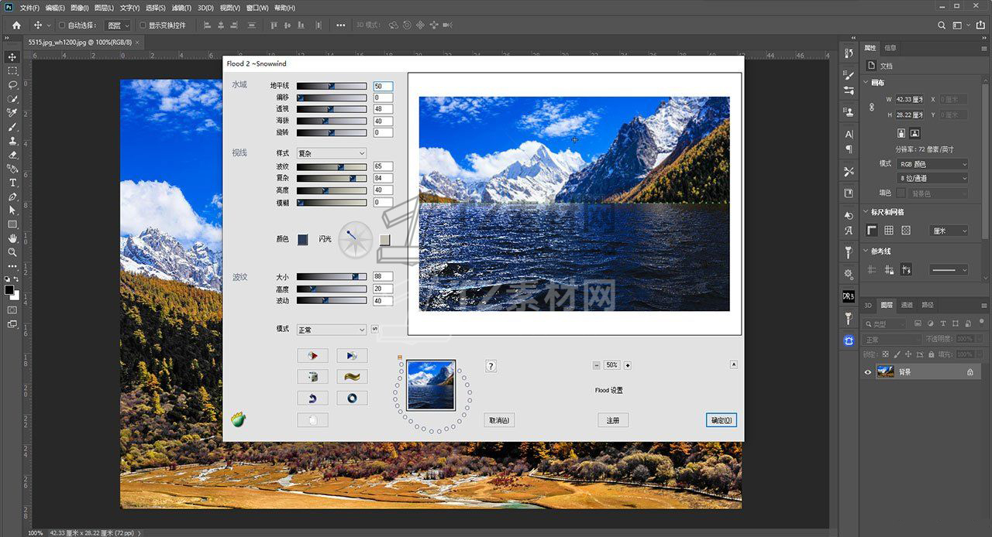This screenshot has height=537, width=992.
Task: Switch to the 信息 tab
Action: tap(890, 48)
